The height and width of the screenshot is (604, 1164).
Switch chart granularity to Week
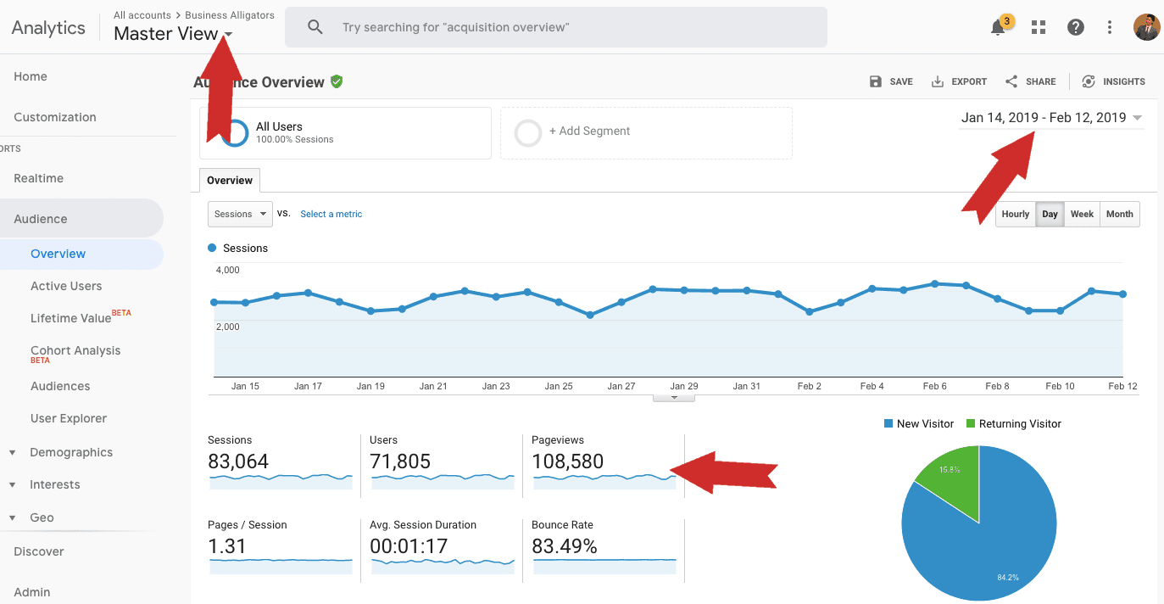click(1082, 215)
